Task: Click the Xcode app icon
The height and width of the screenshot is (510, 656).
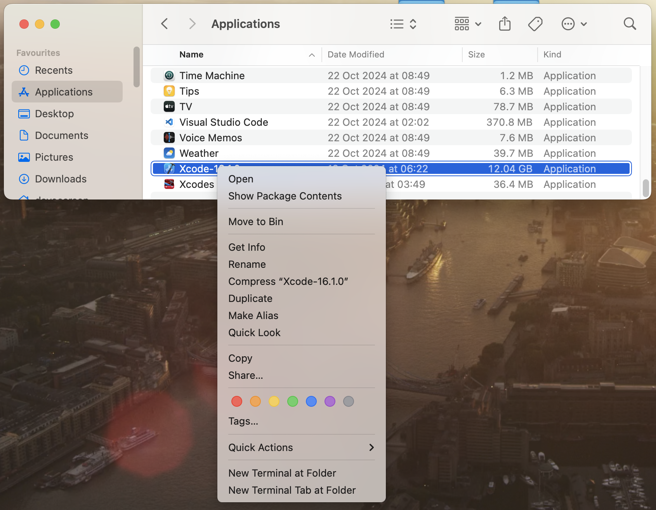Action: (169, 169)
